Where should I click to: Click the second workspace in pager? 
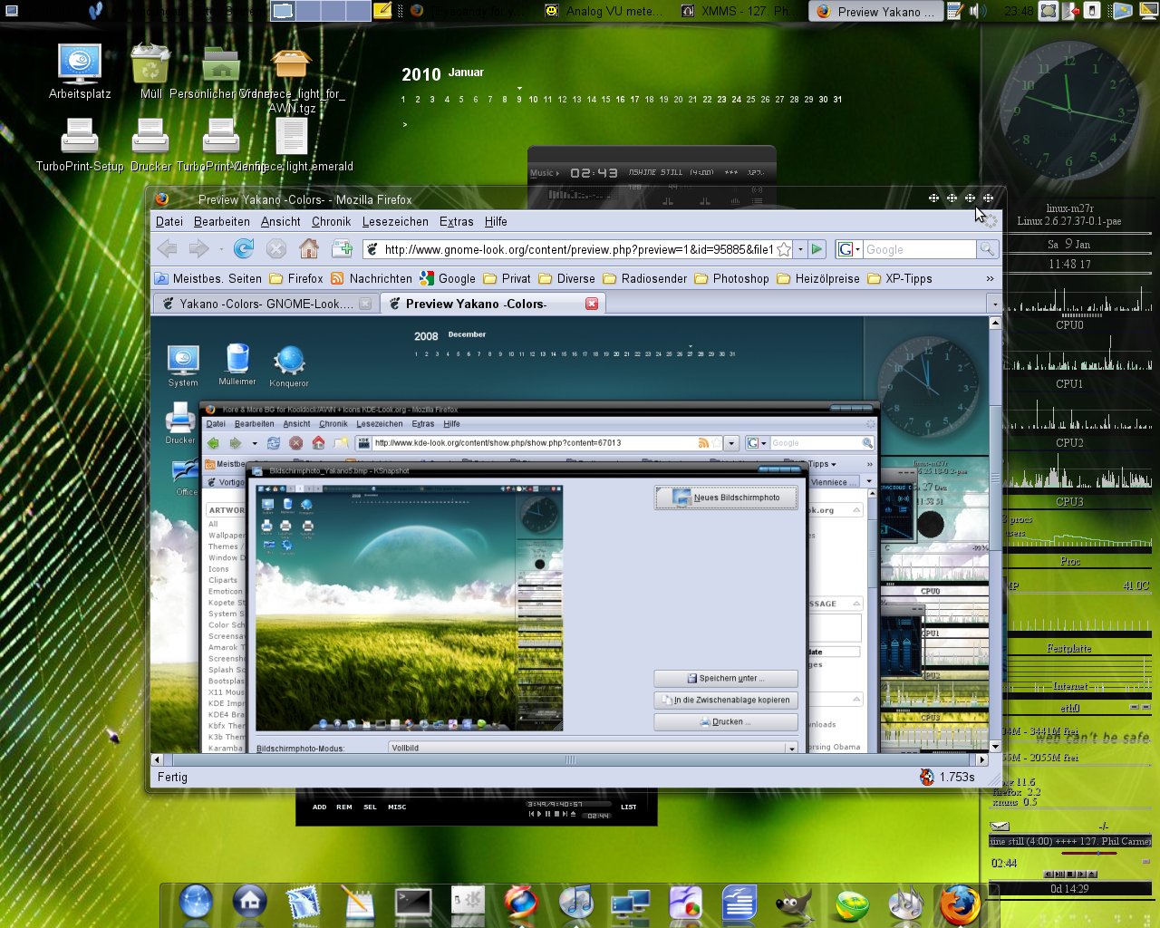(310, 11)
